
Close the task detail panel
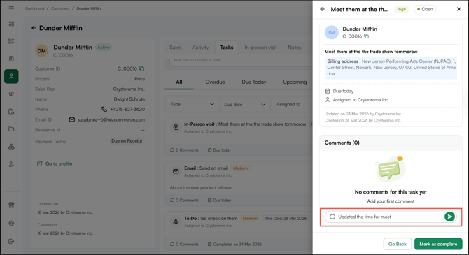click(x=459, y=9)
